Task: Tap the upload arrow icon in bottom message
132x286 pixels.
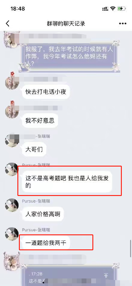Action: pyautogui.click(x=106, y=275)
